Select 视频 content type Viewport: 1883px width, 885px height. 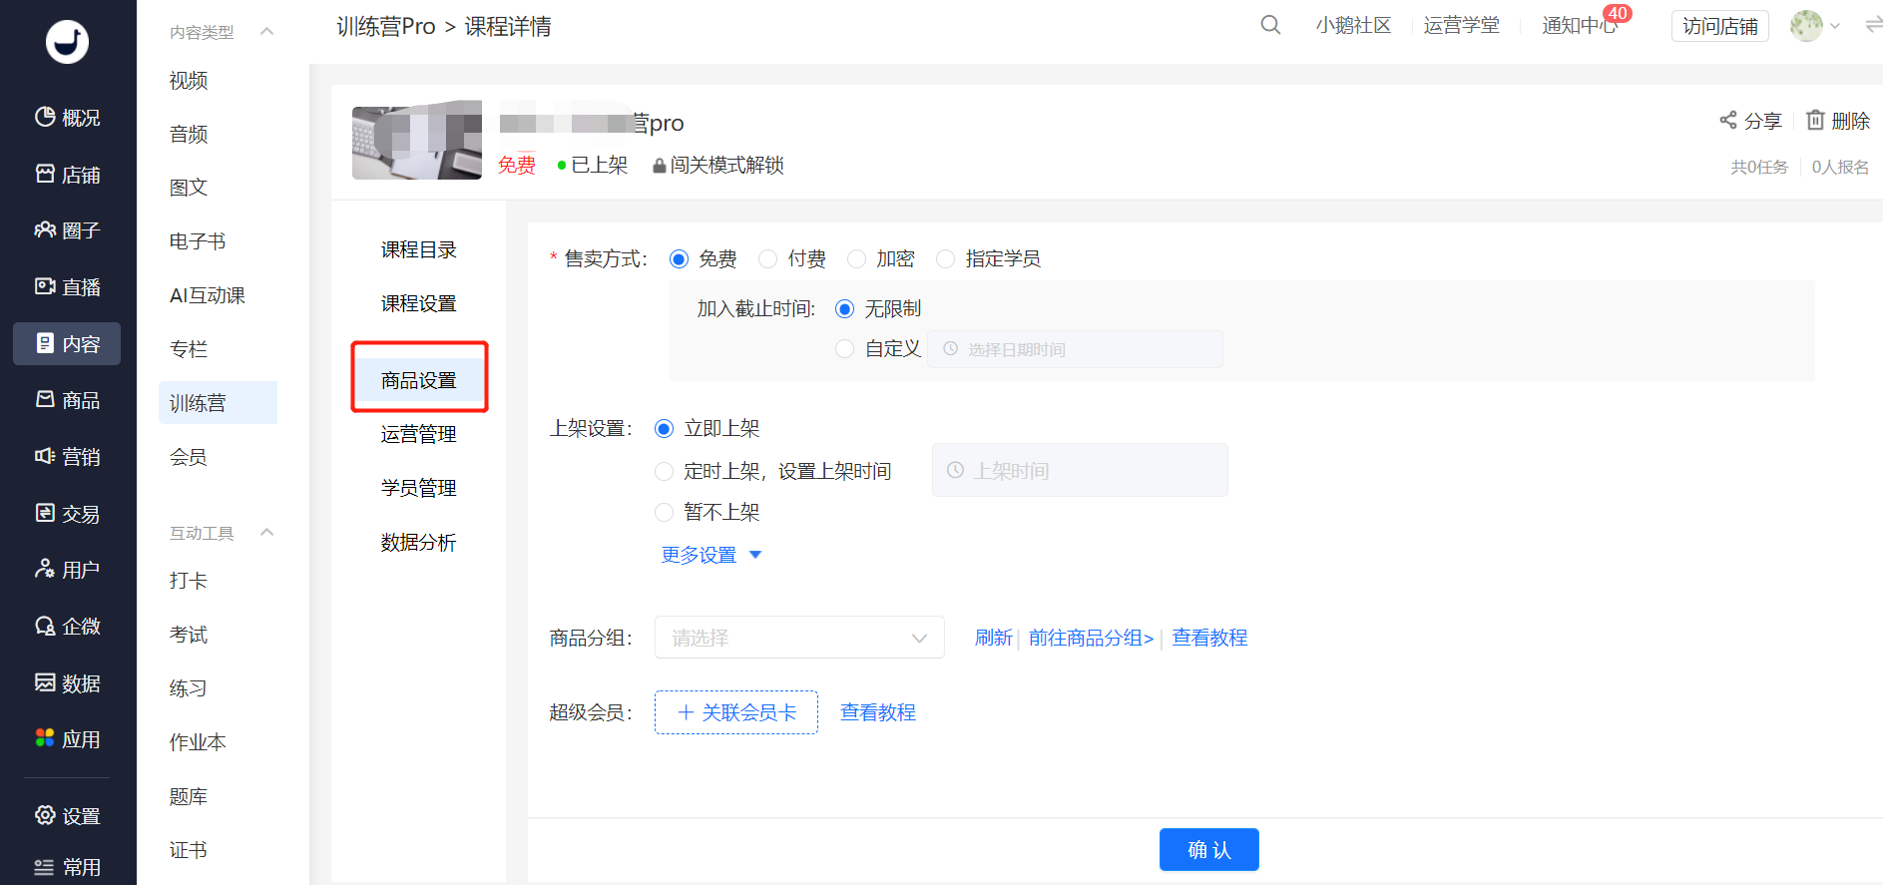[189, 81]
